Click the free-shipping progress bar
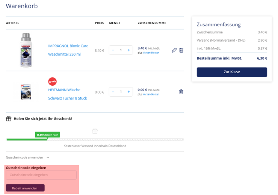This screenshot has width=278, height=195. [95, 140]
